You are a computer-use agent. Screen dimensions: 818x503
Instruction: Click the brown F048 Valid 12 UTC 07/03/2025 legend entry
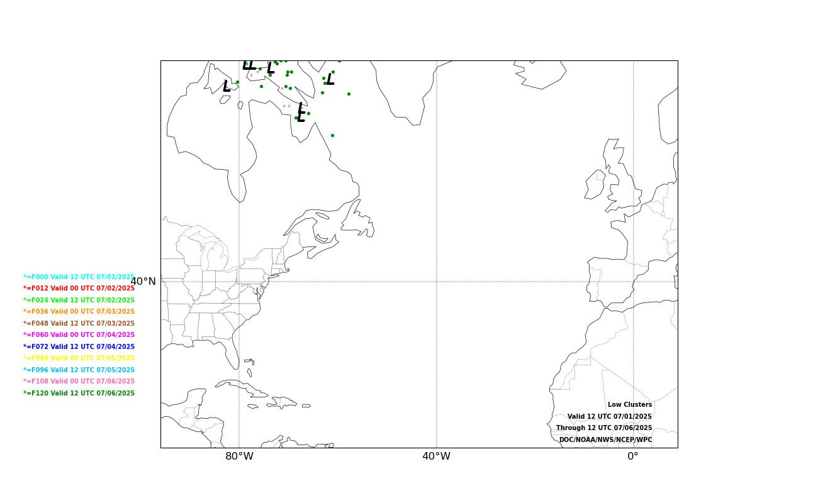point(79,324)
